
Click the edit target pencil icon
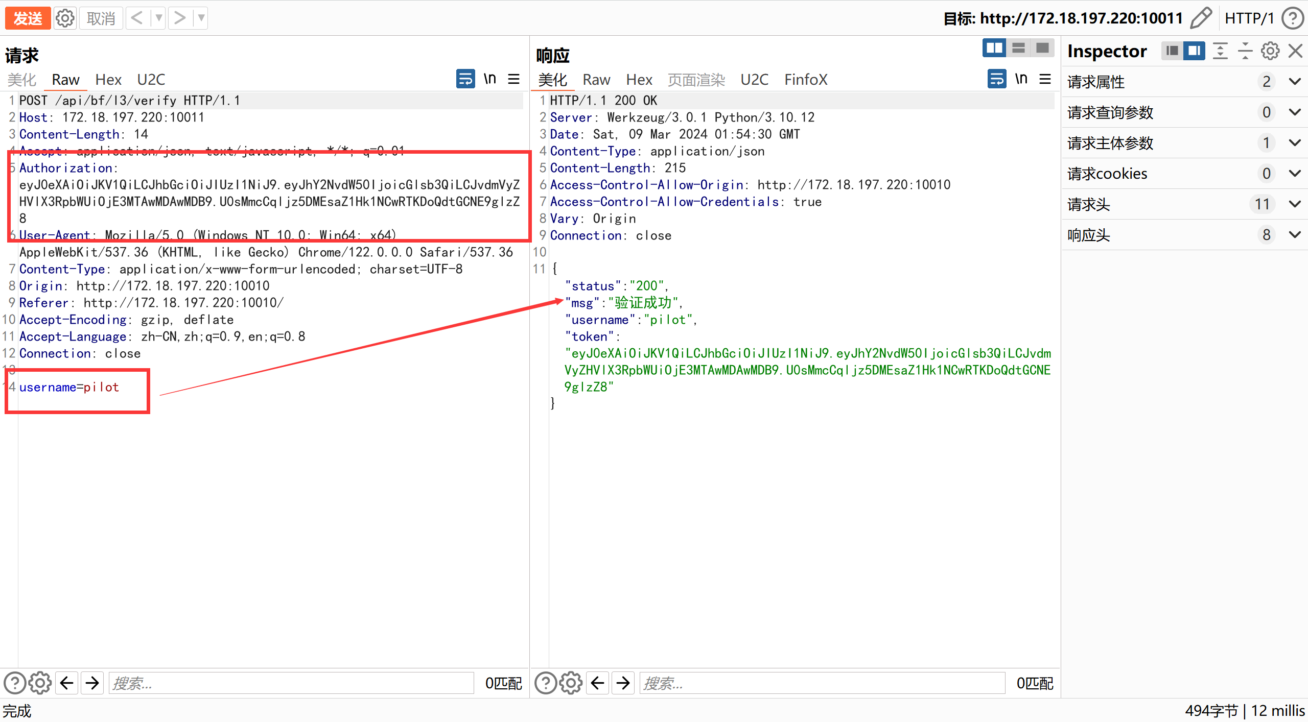point(1200,18)
